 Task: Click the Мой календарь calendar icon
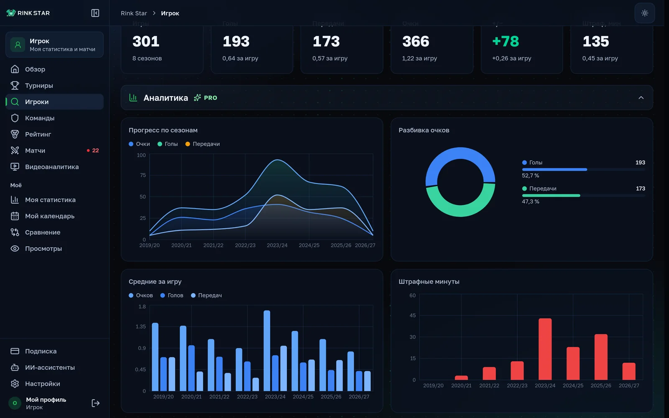tap(15, 216)
